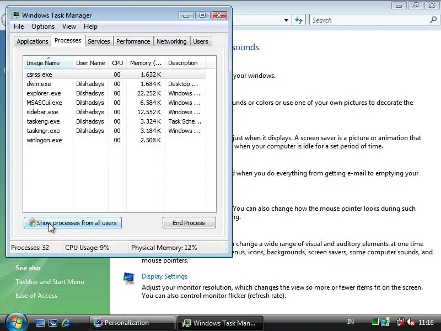441x331 pixels.
Task: Open Taskbar and Start Menu link
Action: tap(50, 282)
